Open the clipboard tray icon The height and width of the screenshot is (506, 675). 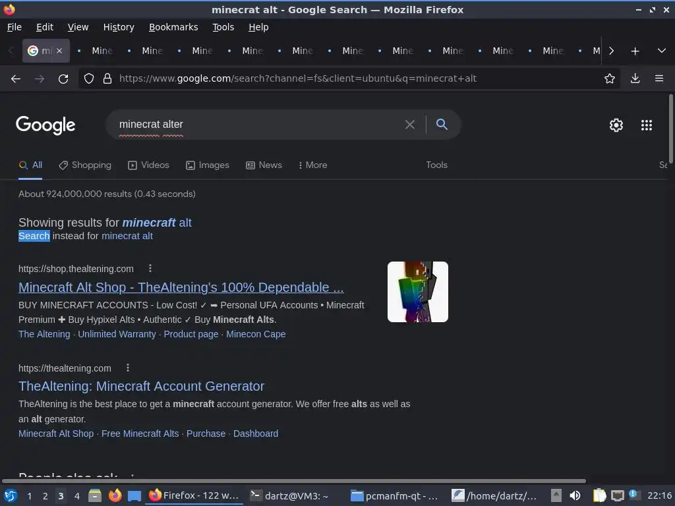[600, 495]
